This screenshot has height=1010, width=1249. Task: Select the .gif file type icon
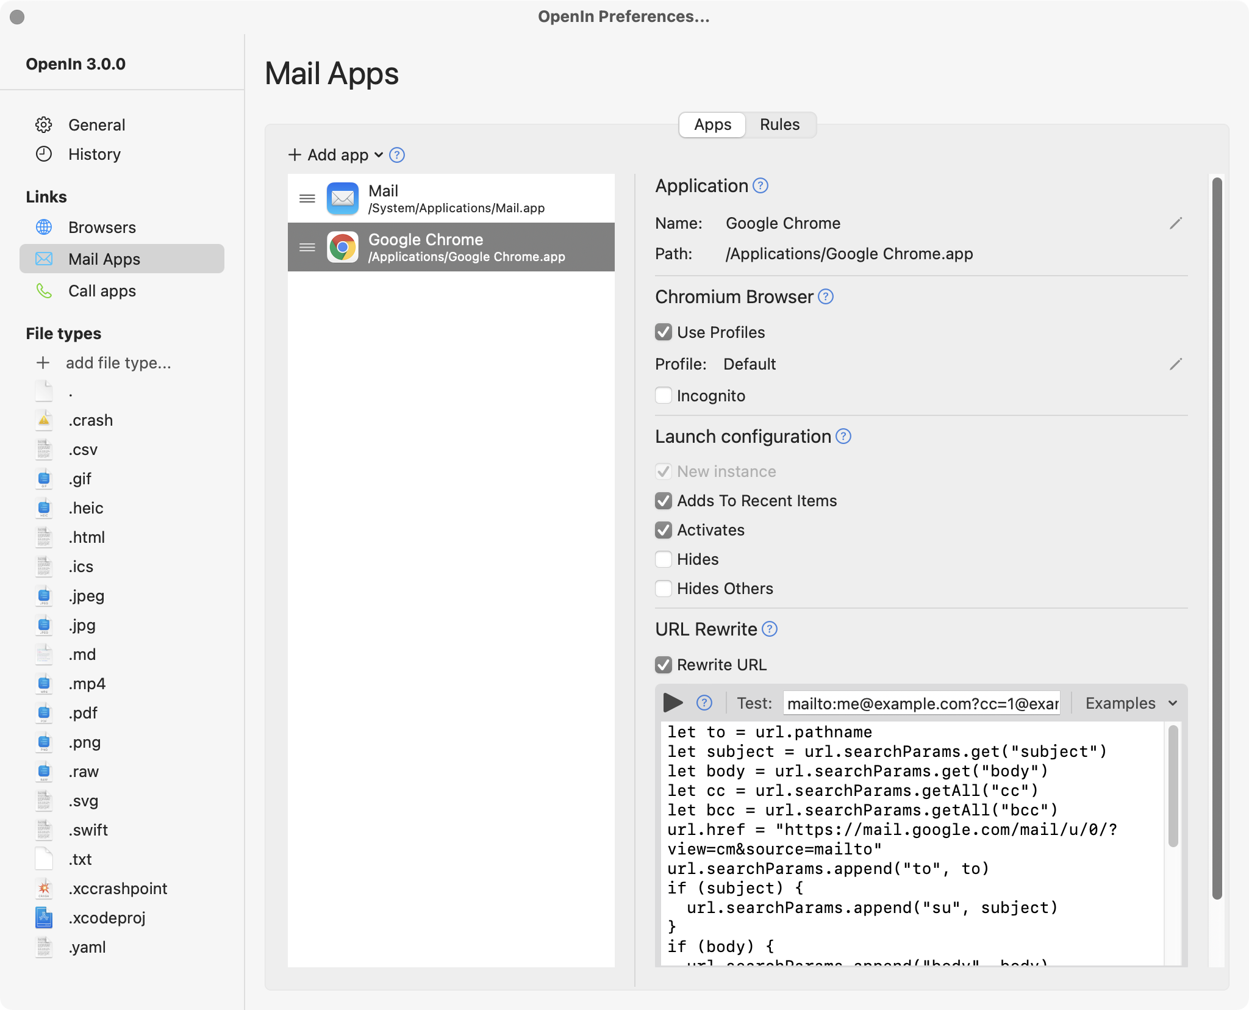click(43, 479)
